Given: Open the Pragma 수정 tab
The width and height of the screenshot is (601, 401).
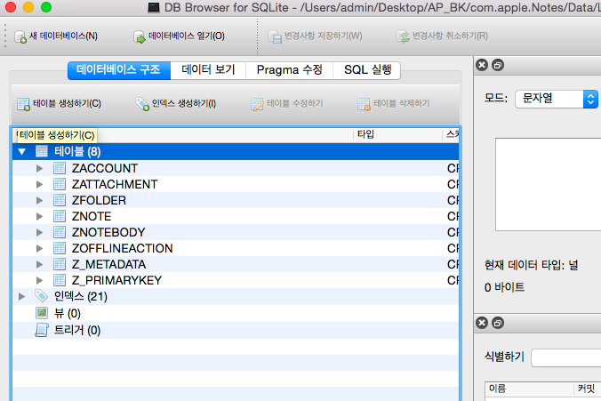Looking at the screenshot, I should click(x=289, y=70).
